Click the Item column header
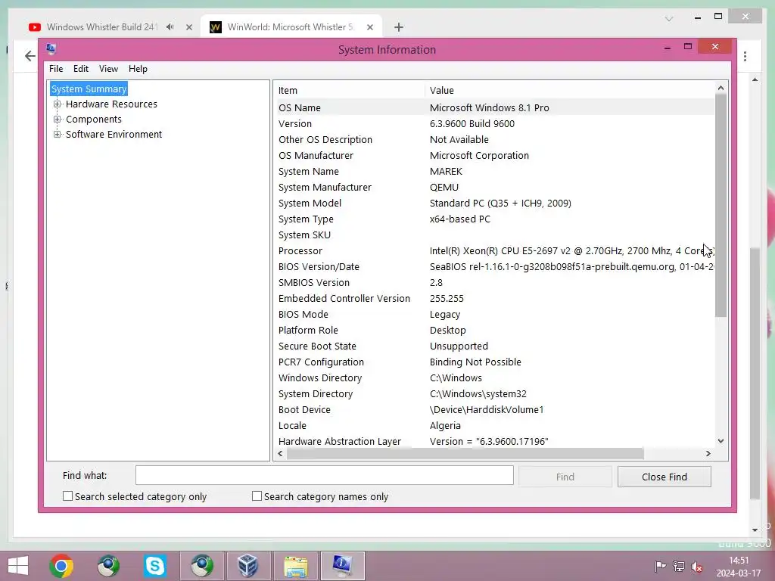Screen dimensions: 775x581 (x=350, y=91)
